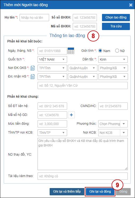This screenshot has width=135, height=198.
Task: Click Ghi lại và đóng button
Action: coord(100,192)
